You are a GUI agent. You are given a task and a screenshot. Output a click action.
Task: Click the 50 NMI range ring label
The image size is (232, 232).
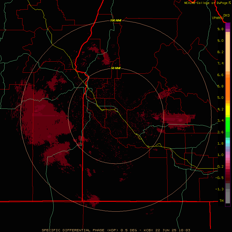[116, 68]
